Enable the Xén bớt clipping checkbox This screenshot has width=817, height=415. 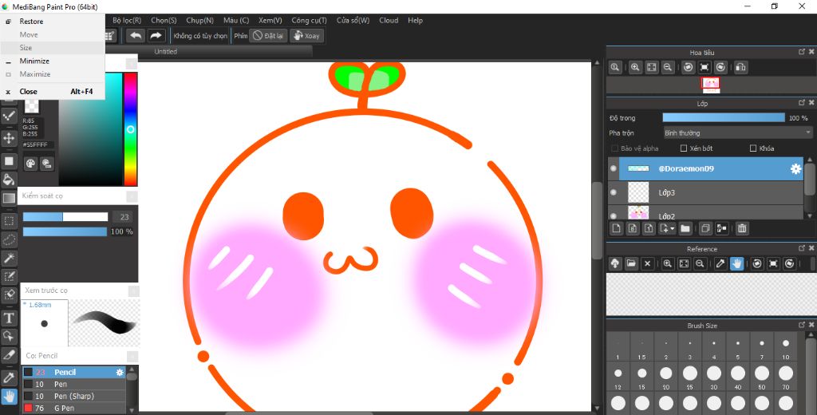click(x=684, y=148)
